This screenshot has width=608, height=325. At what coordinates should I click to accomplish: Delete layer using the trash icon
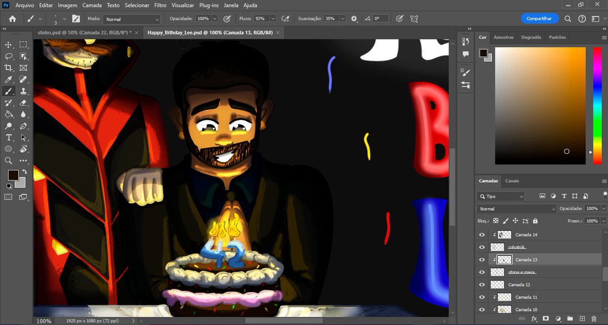[x=594, y=319]
